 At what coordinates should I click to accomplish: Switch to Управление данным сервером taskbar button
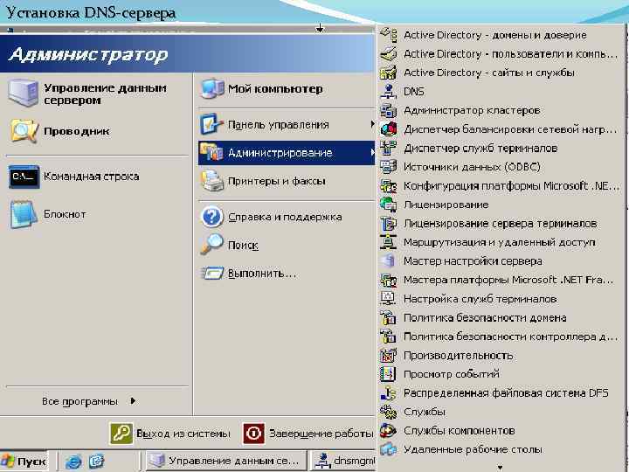pyautogui.click(x=225, y=461)
